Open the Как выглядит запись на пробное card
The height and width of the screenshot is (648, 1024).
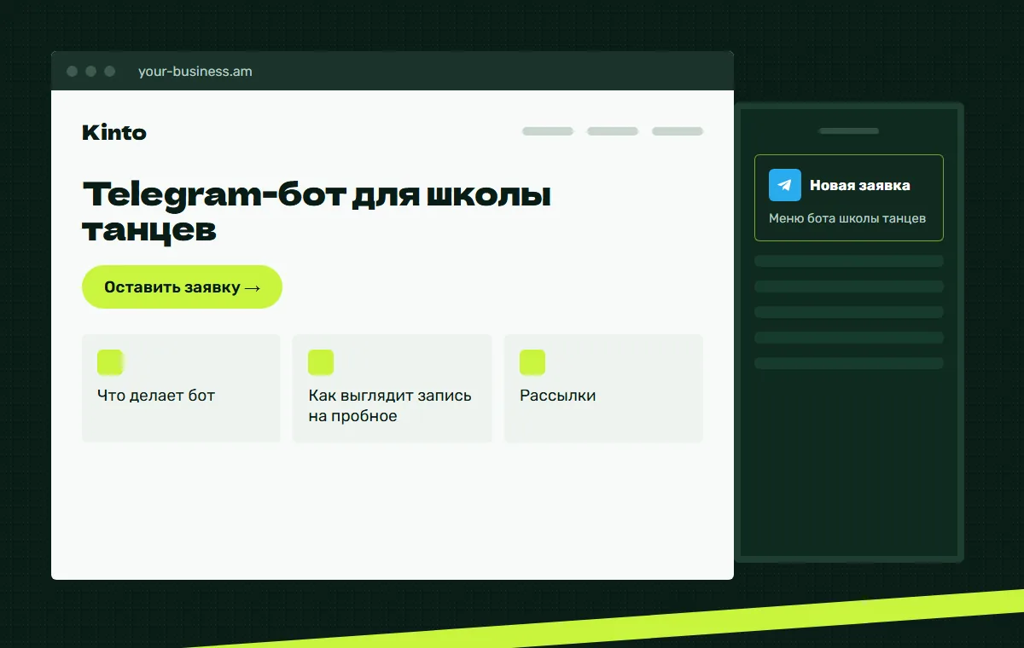pyautogui.click(x=393, y=388)
